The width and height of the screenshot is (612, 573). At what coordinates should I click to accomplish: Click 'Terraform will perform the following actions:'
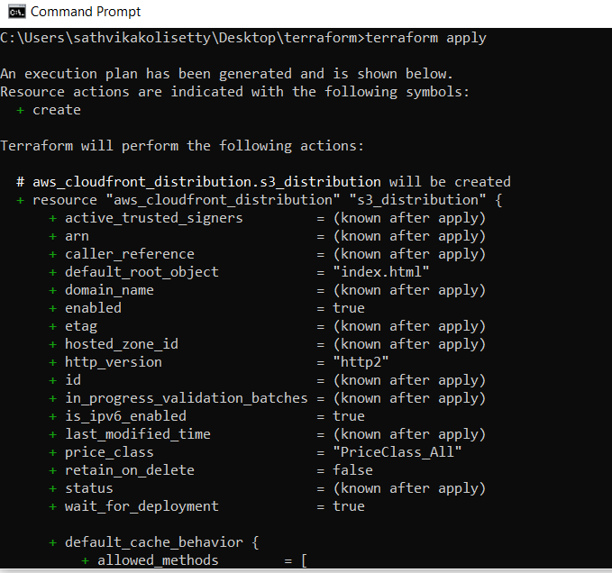tap(182, 146)
